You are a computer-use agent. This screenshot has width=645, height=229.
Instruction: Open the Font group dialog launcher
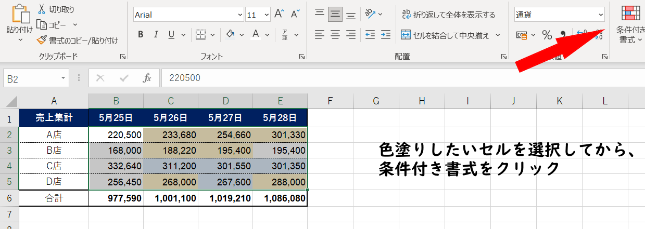tap(302, 57)
